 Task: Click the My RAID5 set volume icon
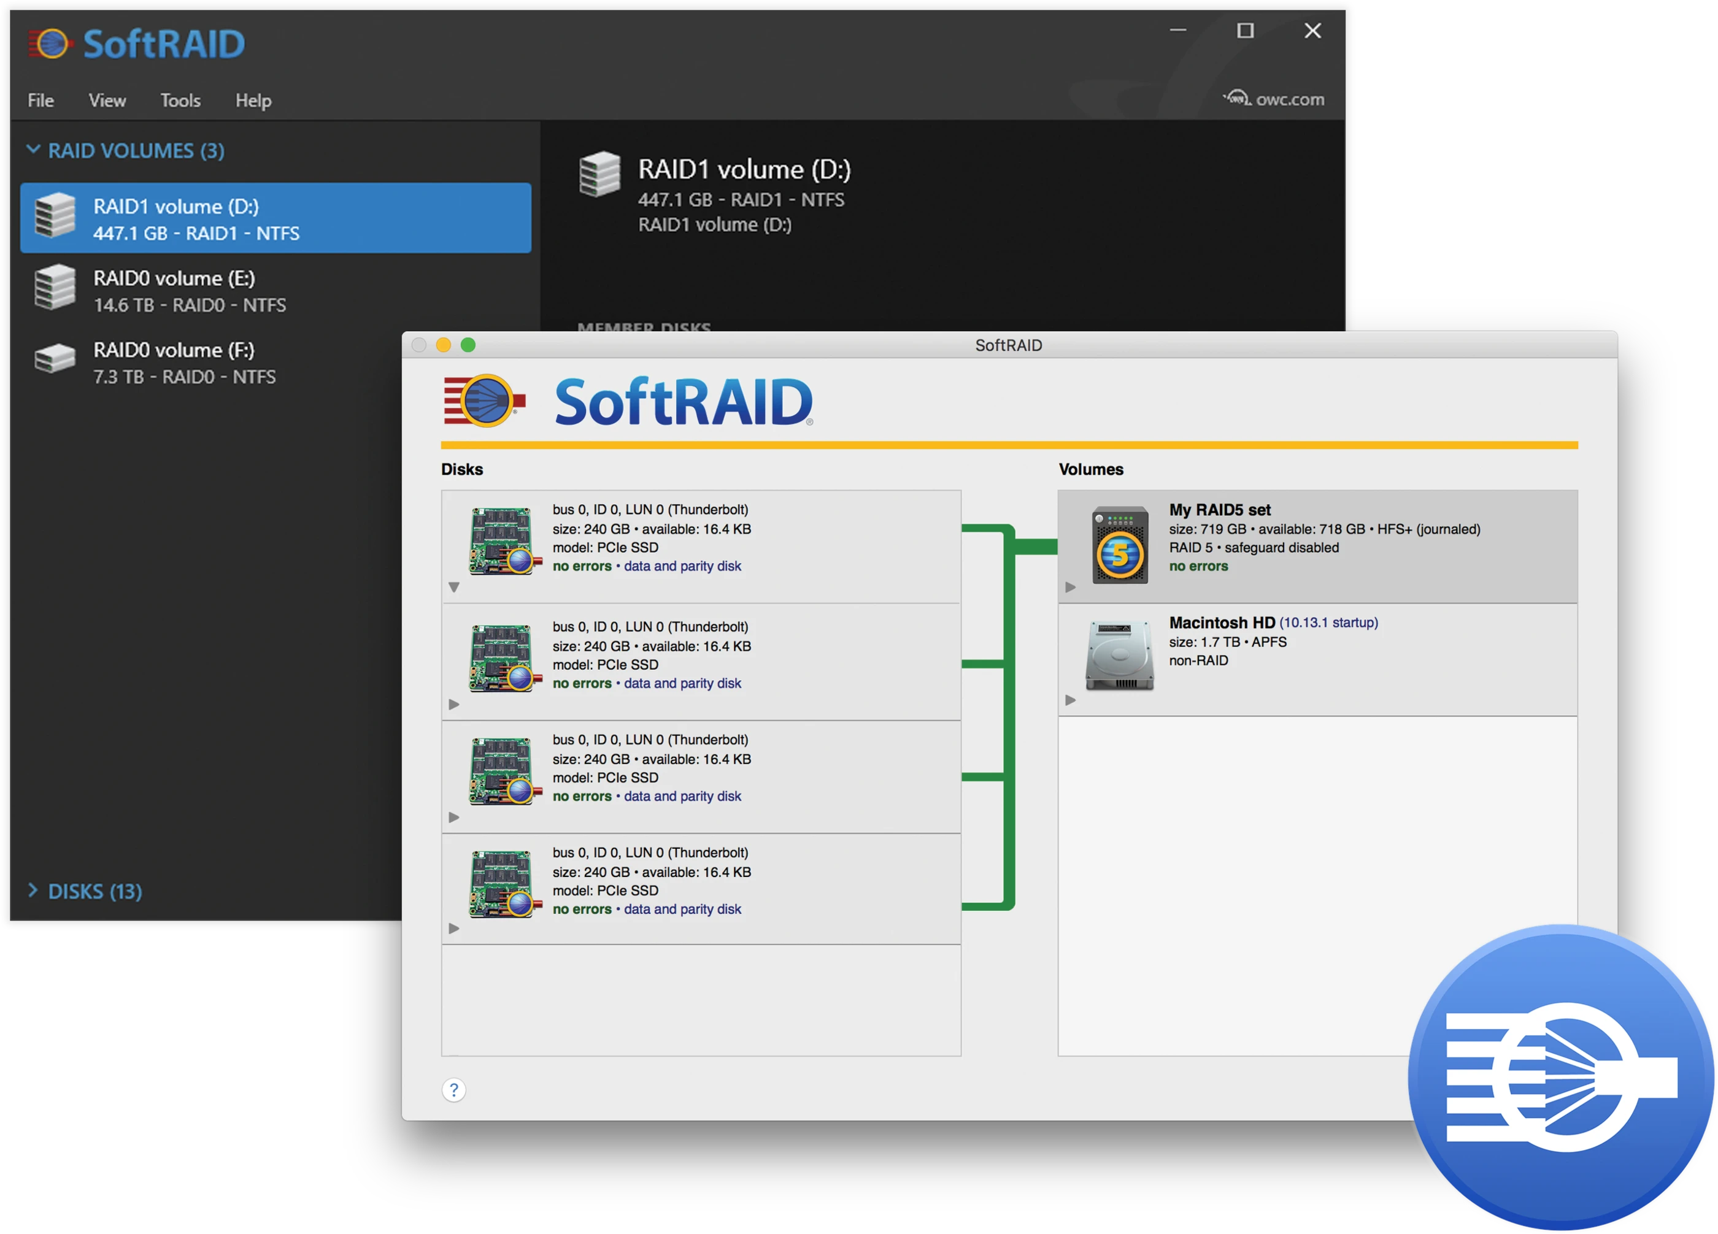click(1120, 545)
